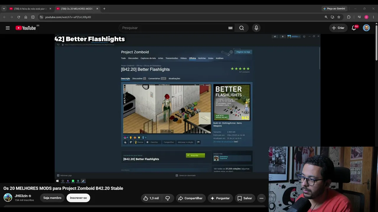Click the video title "Os 20 MELHORES MODS"

[63, 188]
